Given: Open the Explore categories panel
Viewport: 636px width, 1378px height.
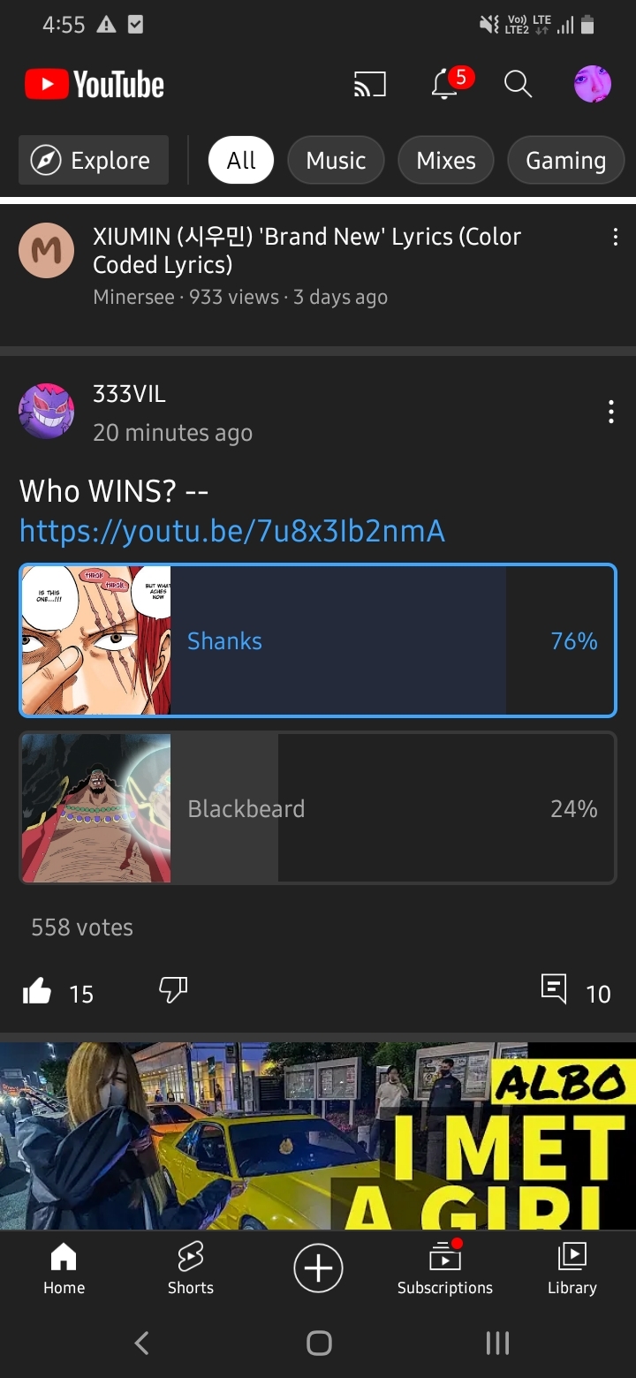Looking at the screenshot, I should [x=94, y=160].
